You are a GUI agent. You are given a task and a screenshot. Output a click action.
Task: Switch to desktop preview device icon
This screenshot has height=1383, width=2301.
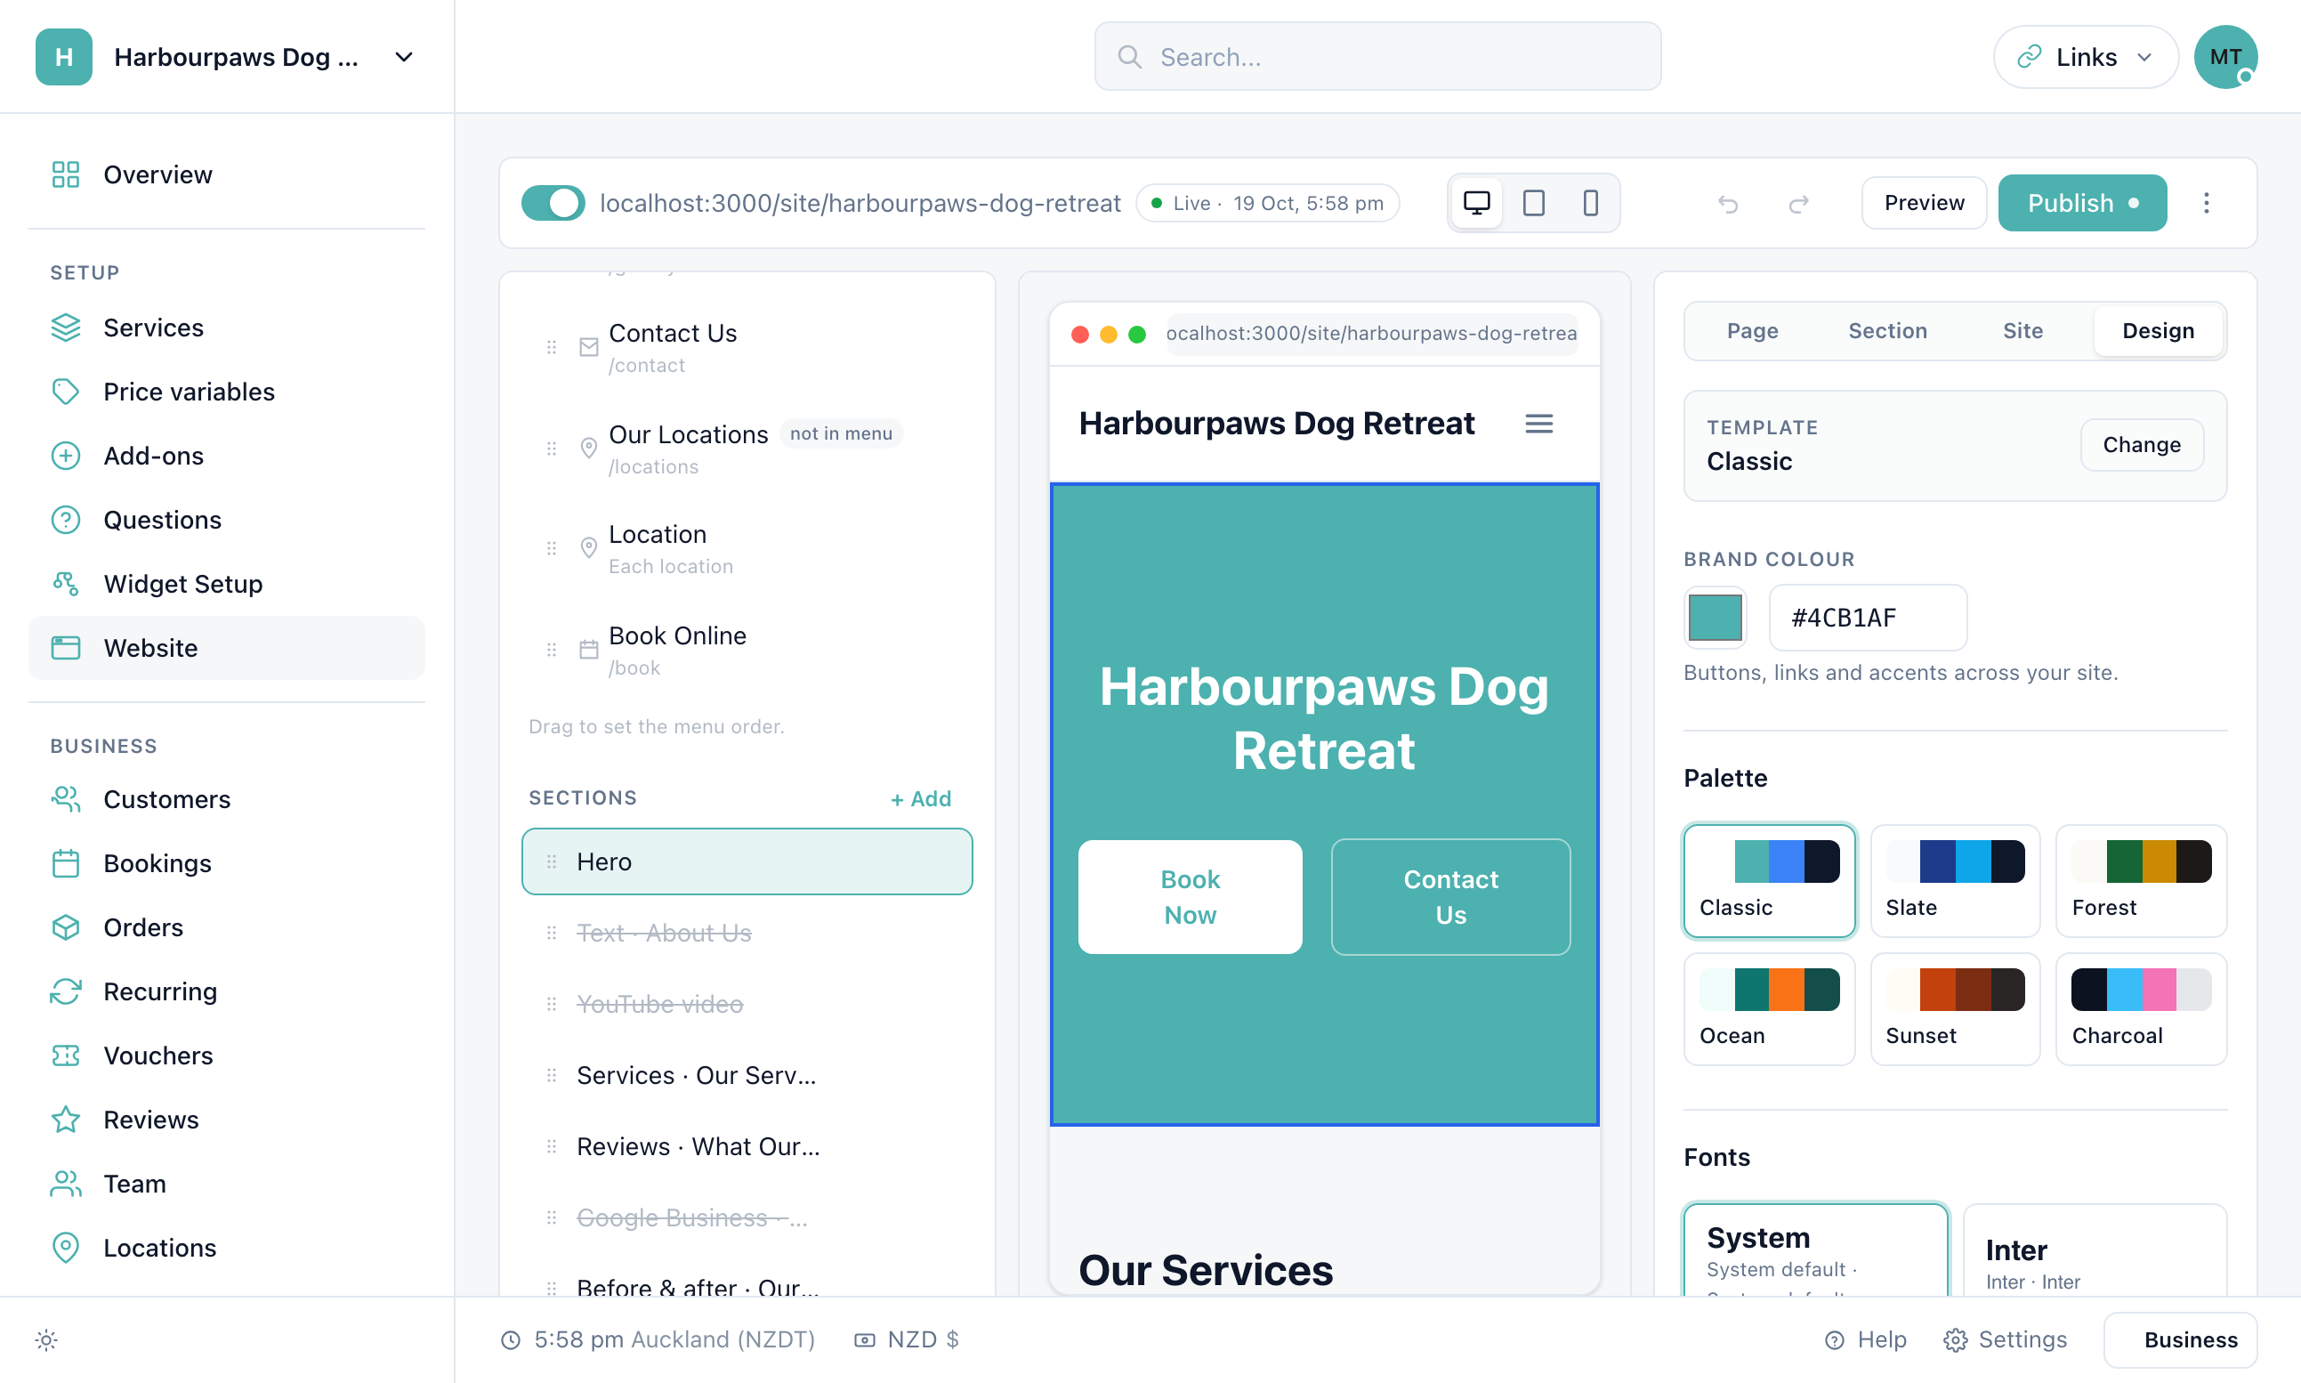pyautogui.click(x=1476, y=203)
